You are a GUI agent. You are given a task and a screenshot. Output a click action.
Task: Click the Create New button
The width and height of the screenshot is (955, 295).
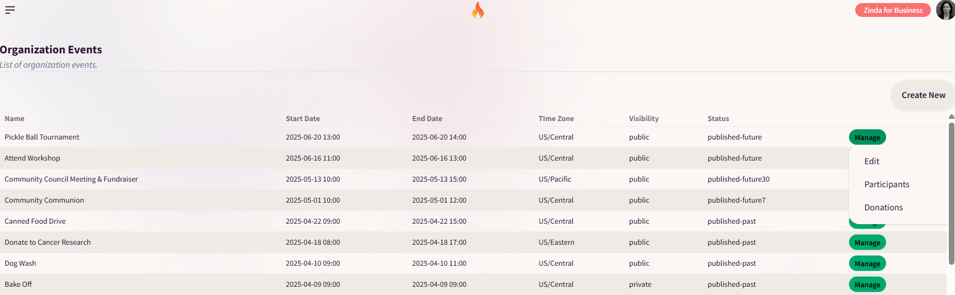point(923,95)
